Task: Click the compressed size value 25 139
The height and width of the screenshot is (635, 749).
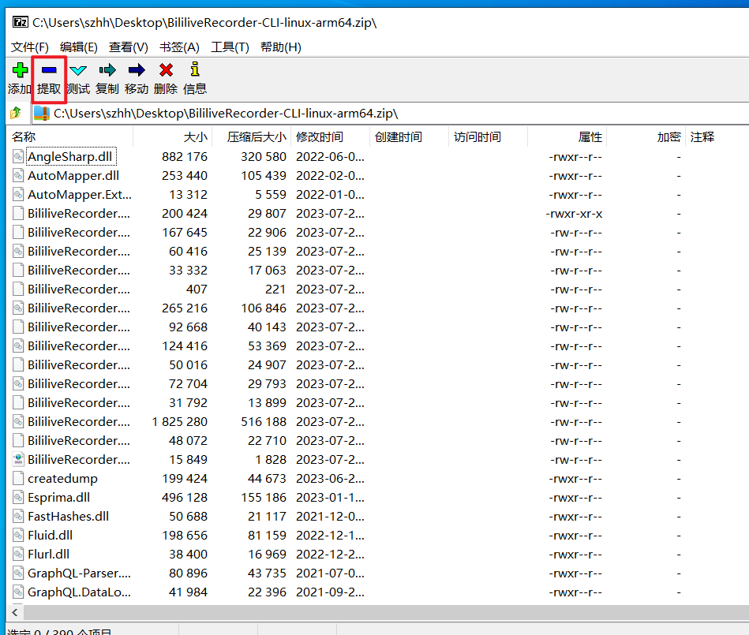Action: pyautogui.click(x=267, y=251)
